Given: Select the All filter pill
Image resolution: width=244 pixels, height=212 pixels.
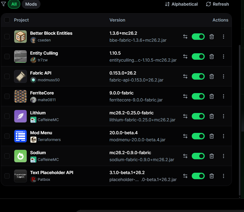Looking at the screenshot, I should coord(14,4).
